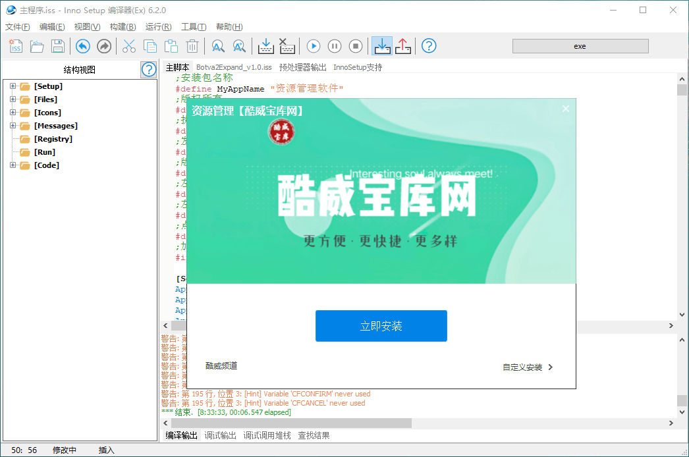Redo the last edit

(104, 46)
